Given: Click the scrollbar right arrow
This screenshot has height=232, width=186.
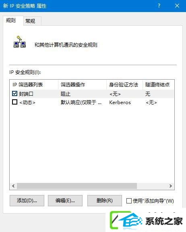Looking at the screenshot, I should tap(171, 186).
